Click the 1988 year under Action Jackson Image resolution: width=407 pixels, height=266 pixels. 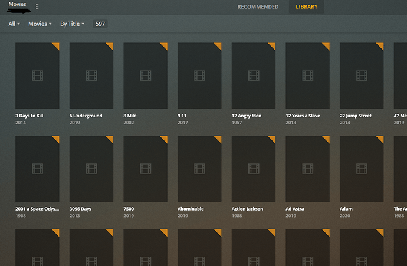click(237, 216)
